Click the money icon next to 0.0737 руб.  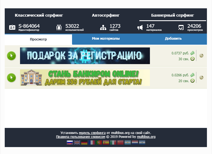[192, 53]
